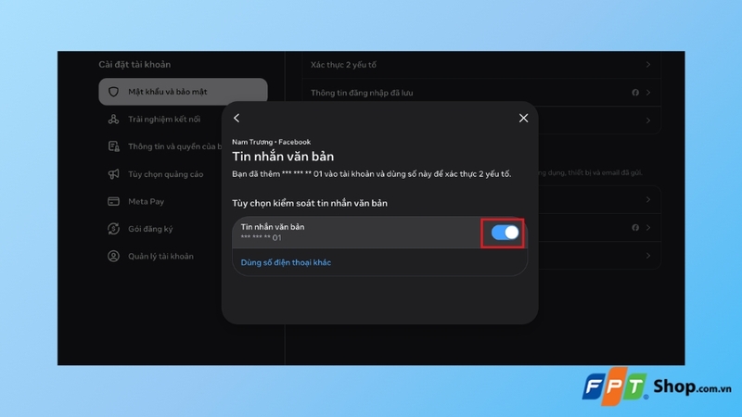Click the subscription icon beside Gói đăng ký
Viewport: 742px width, 417px height.
(113, 229)
